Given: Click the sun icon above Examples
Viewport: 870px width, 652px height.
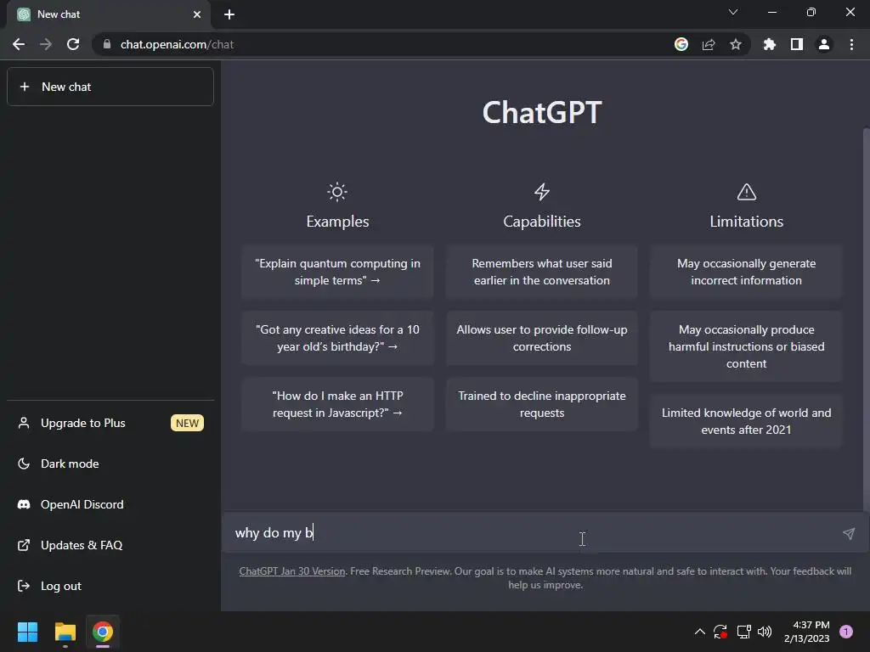Looking at the screenshot, I should point(337,192).
